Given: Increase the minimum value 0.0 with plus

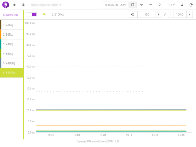Looking at the screenshot, I should click(x=158, y=14).
